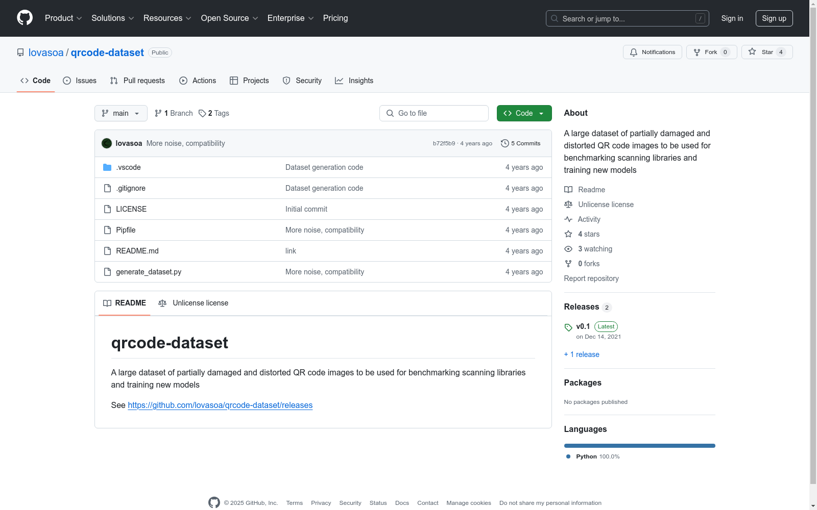The height and width of the screenshot is (510, 817).
Task: Open the Product dropdown menu
Action: (63, 18)
